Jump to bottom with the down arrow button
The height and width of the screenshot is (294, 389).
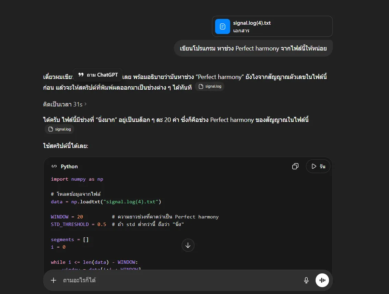188,245
